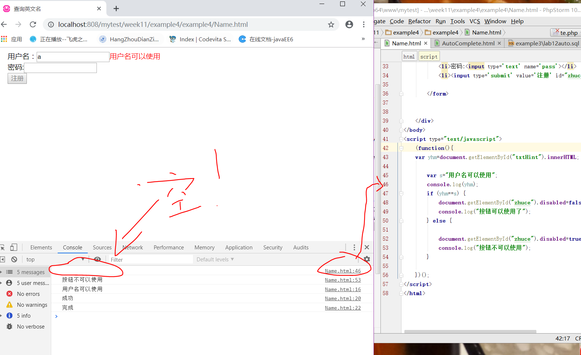581x355 pixels.
Task: Open the PhpStorm Code menu
Action: point(397,21)
